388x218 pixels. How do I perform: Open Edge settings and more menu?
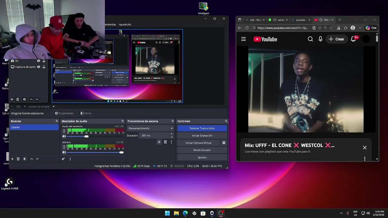(x=360, y=28)
